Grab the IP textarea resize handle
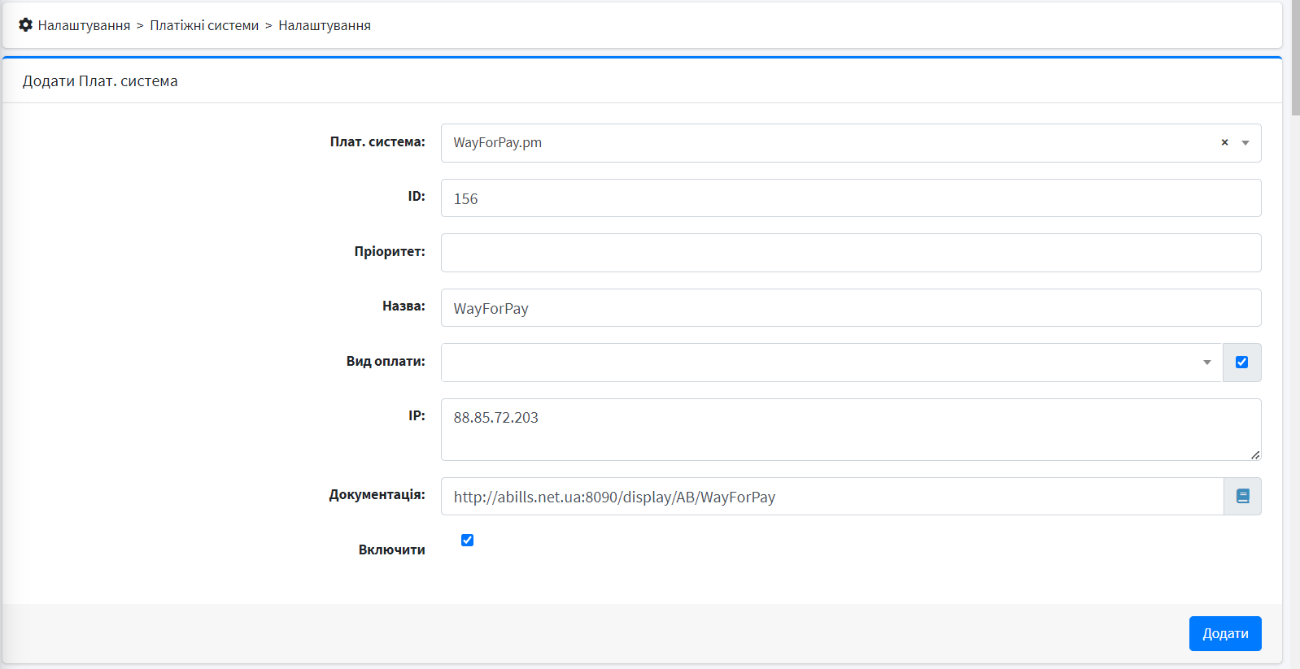Viewport: 1300px width, 669px height. coord(1255,454)
